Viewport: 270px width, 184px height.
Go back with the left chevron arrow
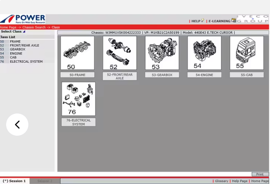pyautogui.click(x=17, y=125)
